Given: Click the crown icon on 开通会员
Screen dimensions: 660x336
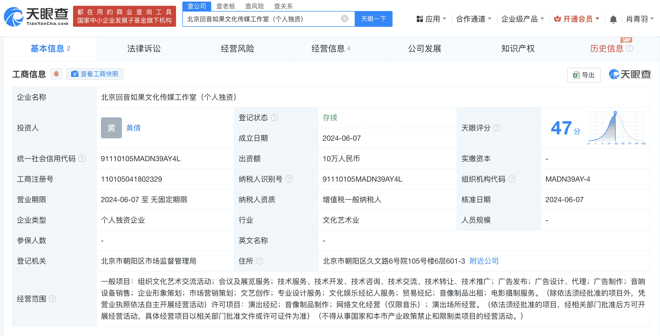Looking at the screenshot, I should [558, 18].
